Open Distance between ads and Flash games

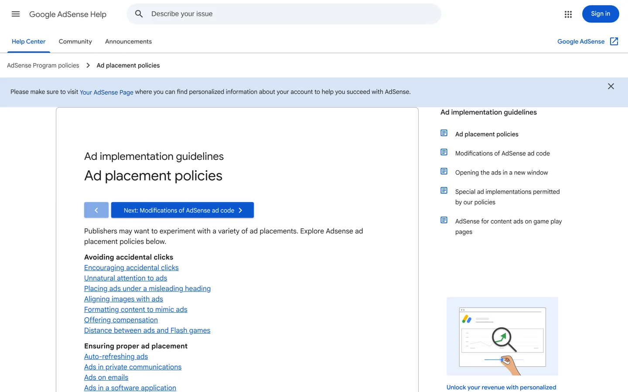(x=147, y=330)
